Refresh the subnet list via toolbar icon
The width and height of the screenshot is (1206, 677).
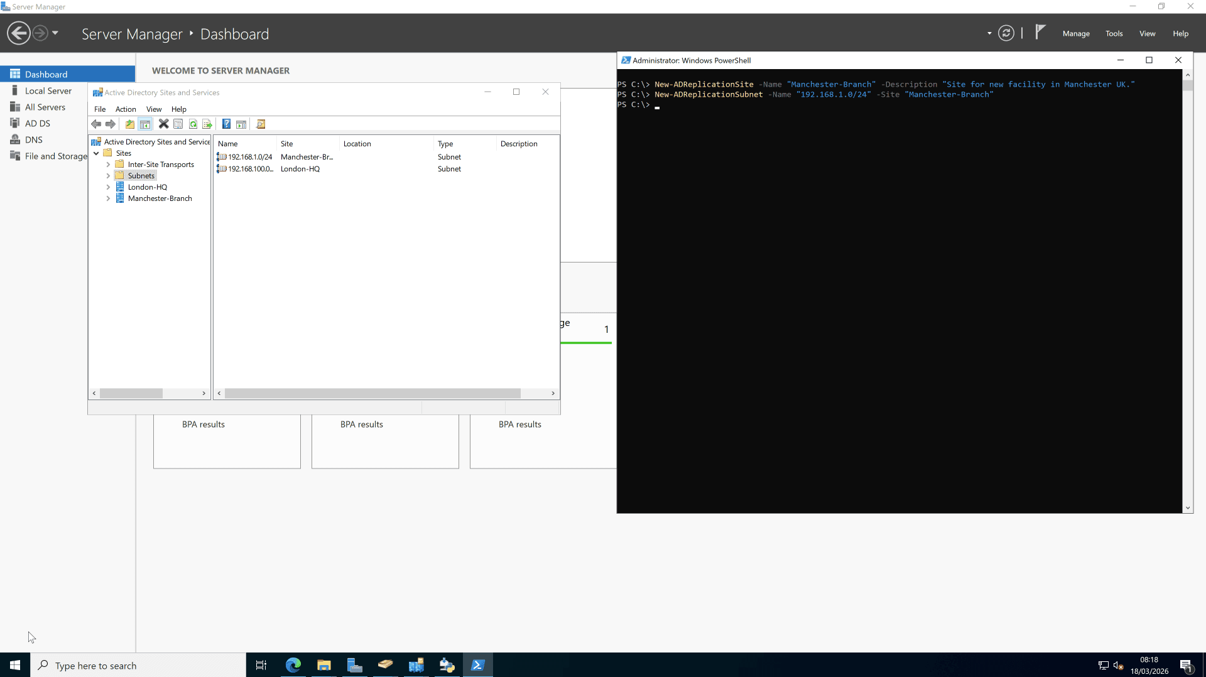(193, 124)
